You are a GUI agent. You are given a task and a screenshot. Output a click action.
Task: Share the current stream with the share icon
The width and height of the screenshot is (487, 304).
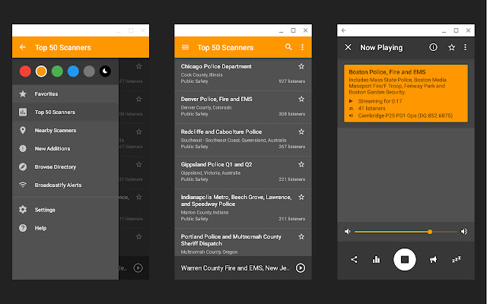(354, 259)
